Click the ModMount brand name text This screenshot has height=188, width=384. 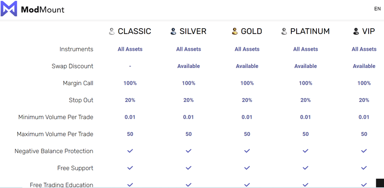(x=43, y=10)
